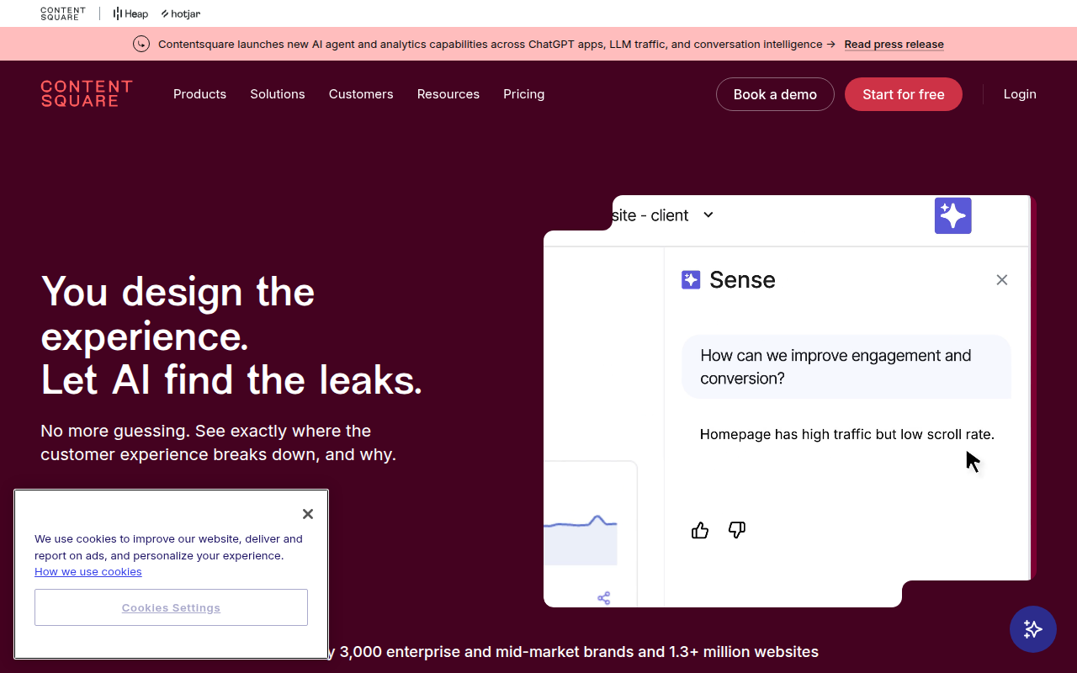Dismiss the cookie banner with the X
The height and width of the screenshot is (673, 1077).
point(308,514)
